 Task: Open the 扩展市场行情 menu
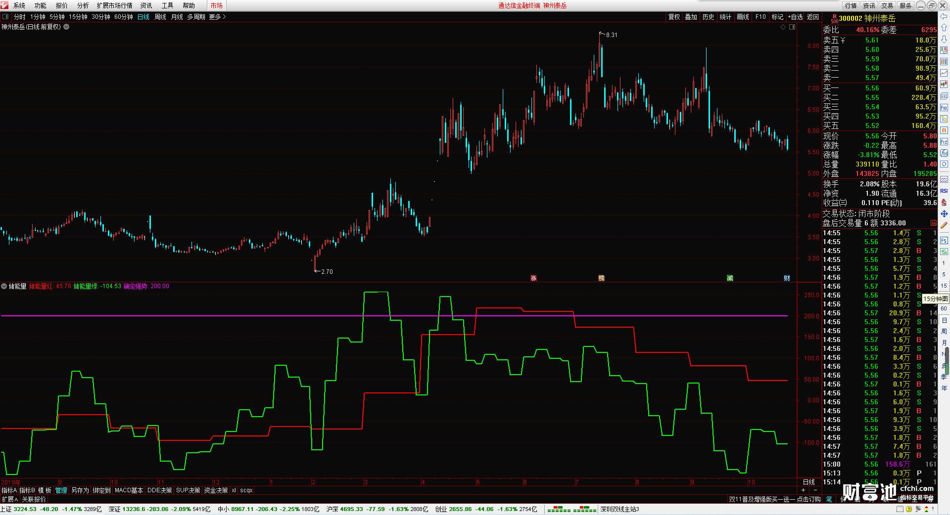[115, 5]
